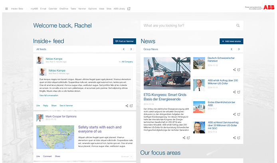Open ABB schliesst Servicevertrag headline
Image resolution: width=277 pixels, height=163 pixels.
(x=223, y=125)
